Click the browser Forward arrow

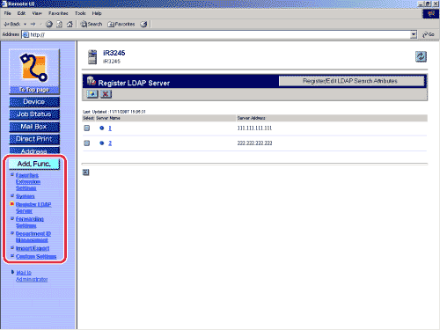33,24
